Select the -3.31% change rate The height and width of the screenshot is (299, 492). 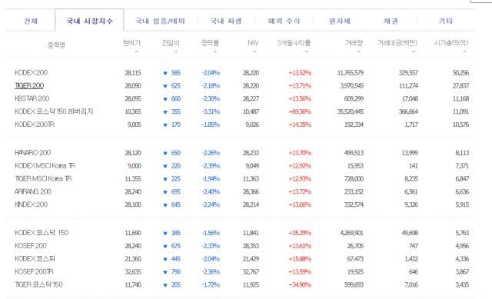(211, 111)
